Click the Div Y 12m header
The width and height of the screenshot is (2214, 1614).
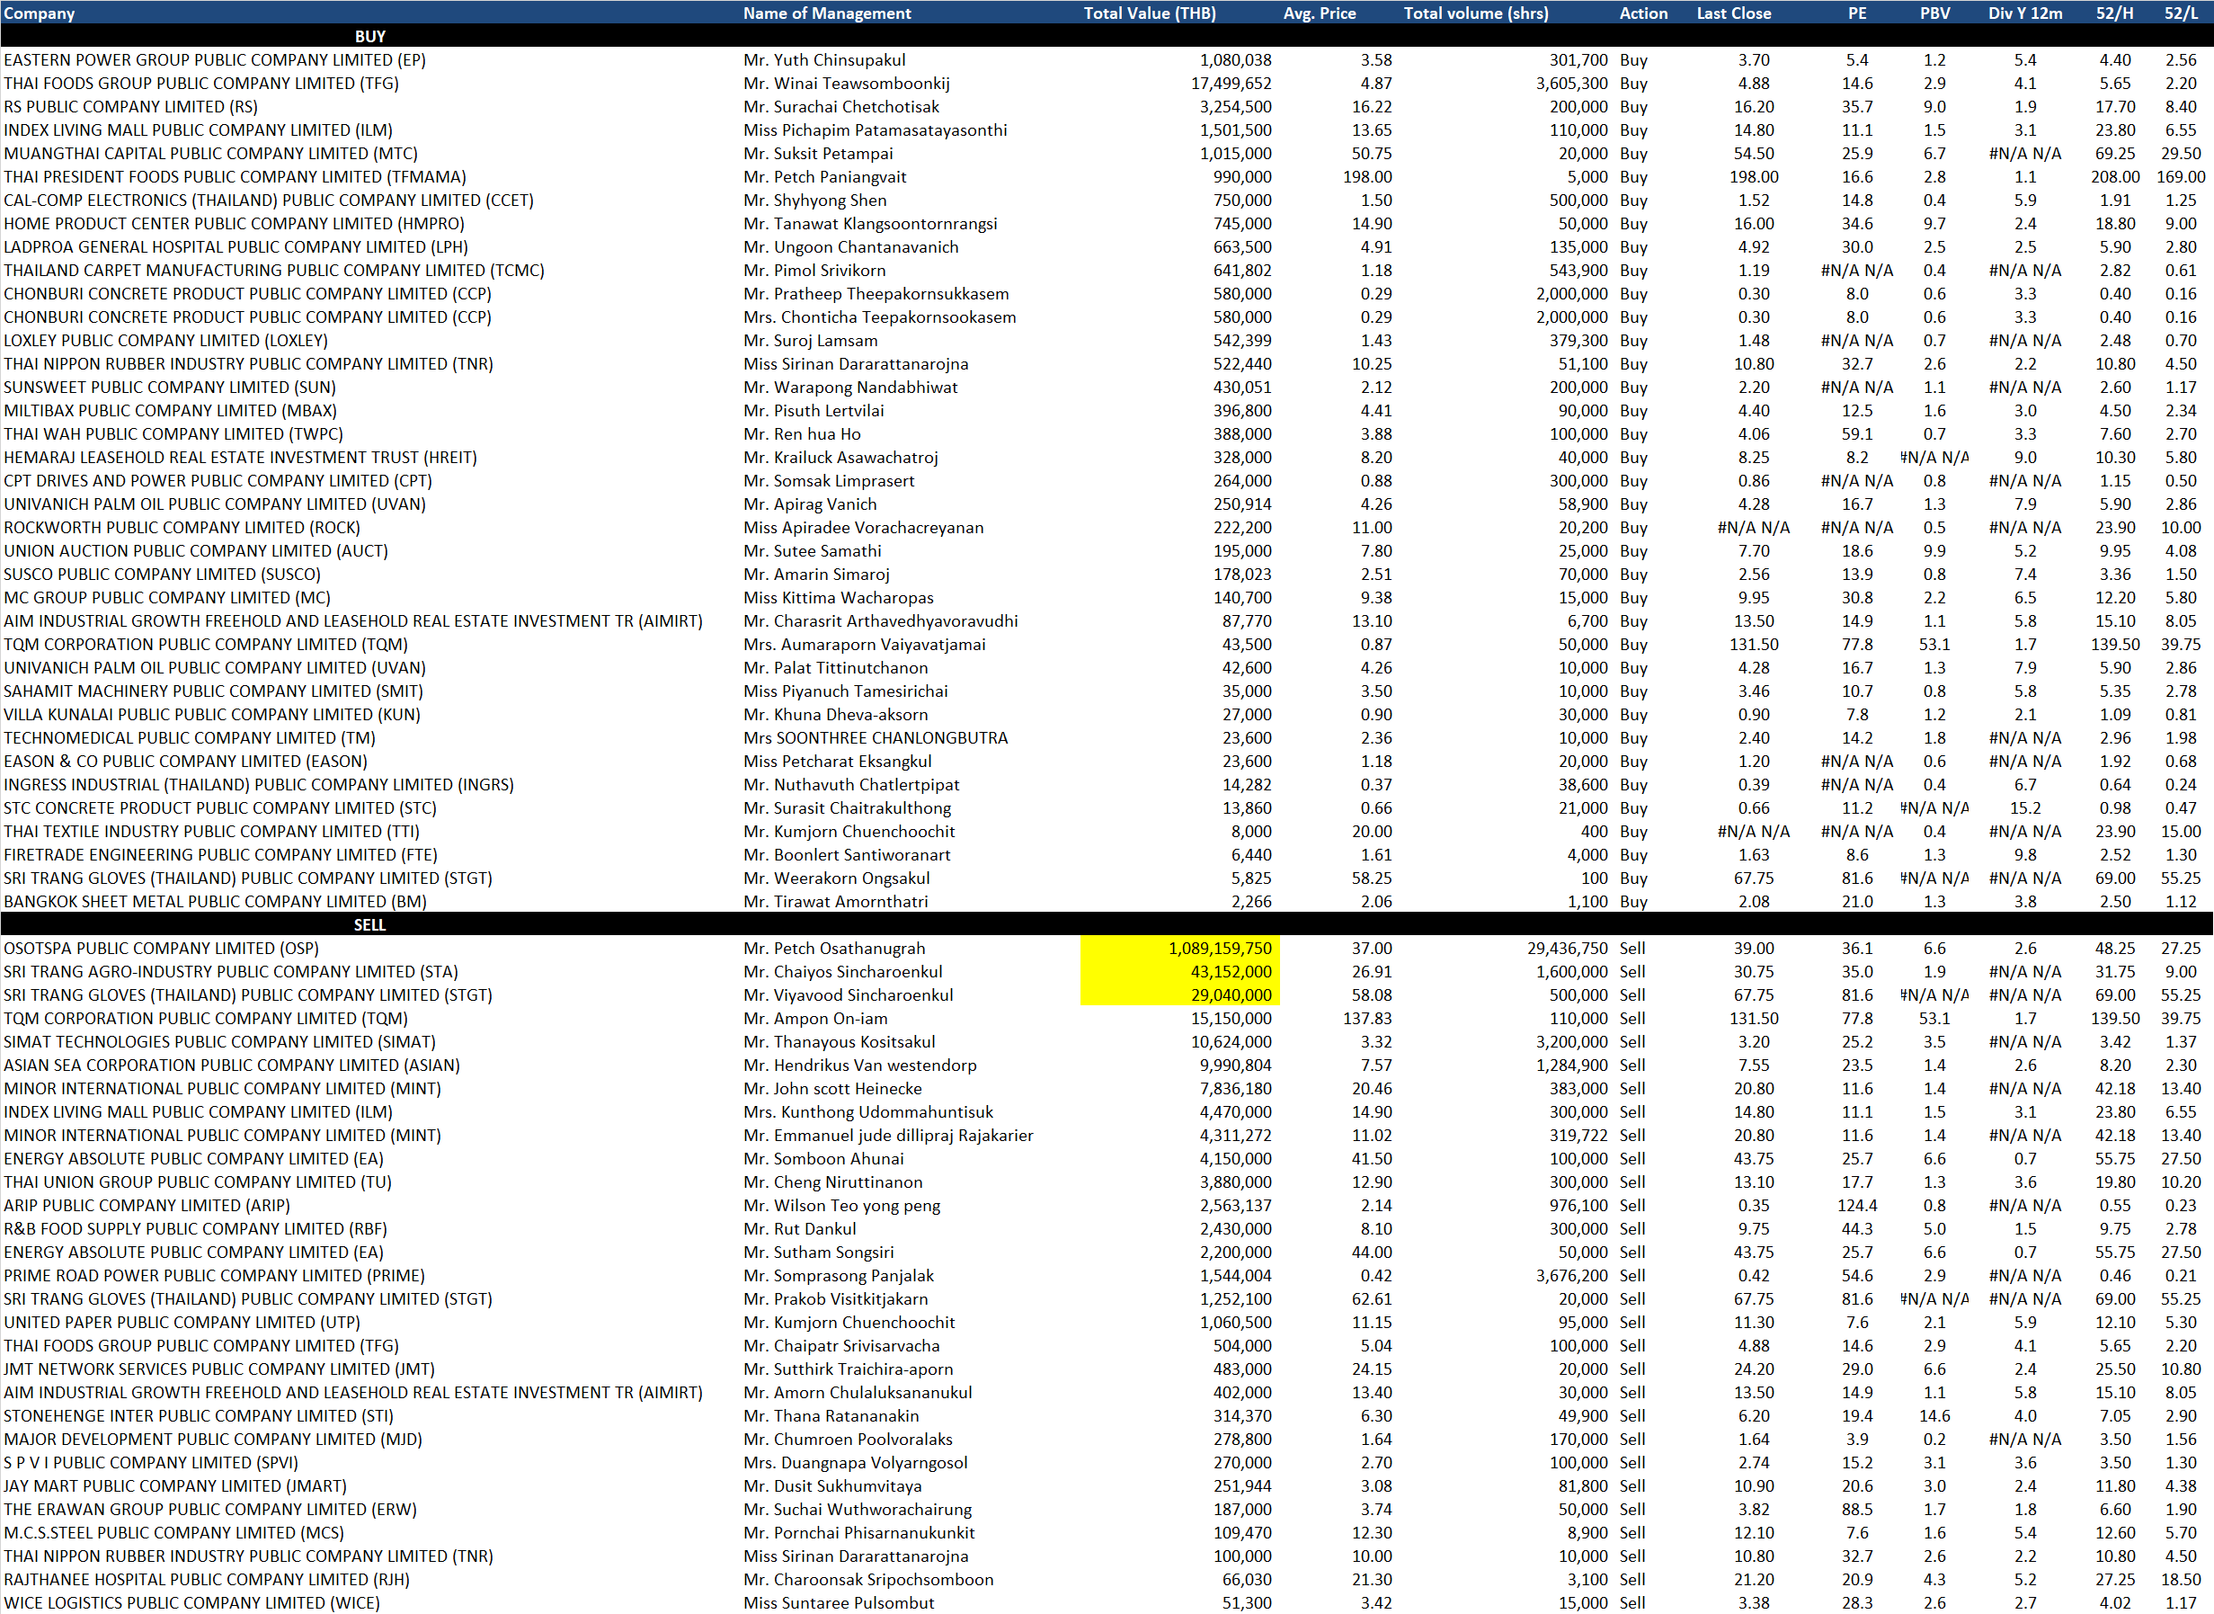tap(2024, 13)
